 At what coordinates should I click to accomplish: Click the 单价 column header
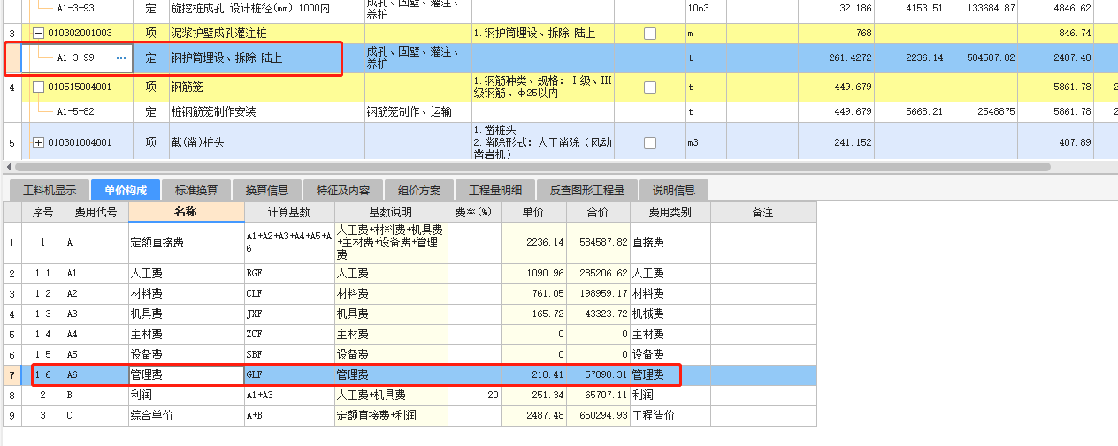533,212
